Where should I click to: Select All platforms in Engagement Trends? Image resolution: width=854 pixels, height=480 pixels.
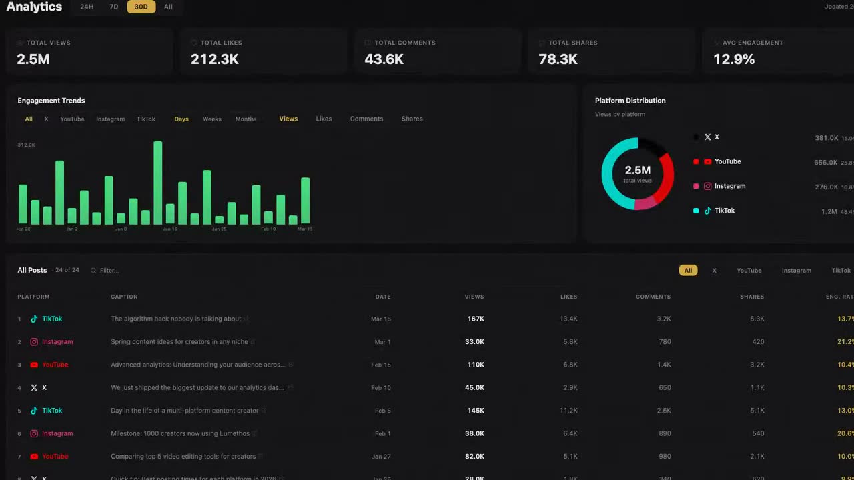click(29, 119)
